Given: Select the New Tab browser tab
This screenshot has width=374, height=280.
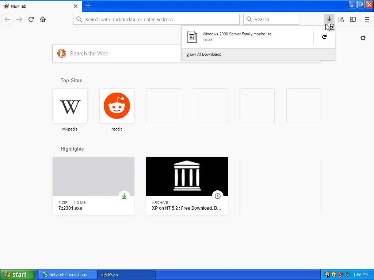Looking at the screenshot, I should (41, 6).
